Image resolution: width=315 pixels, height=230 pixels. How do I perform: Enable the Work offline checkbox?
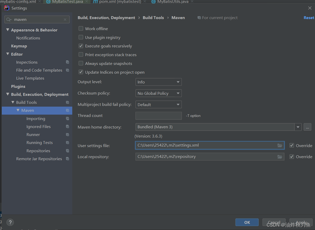tap(81, 29)
